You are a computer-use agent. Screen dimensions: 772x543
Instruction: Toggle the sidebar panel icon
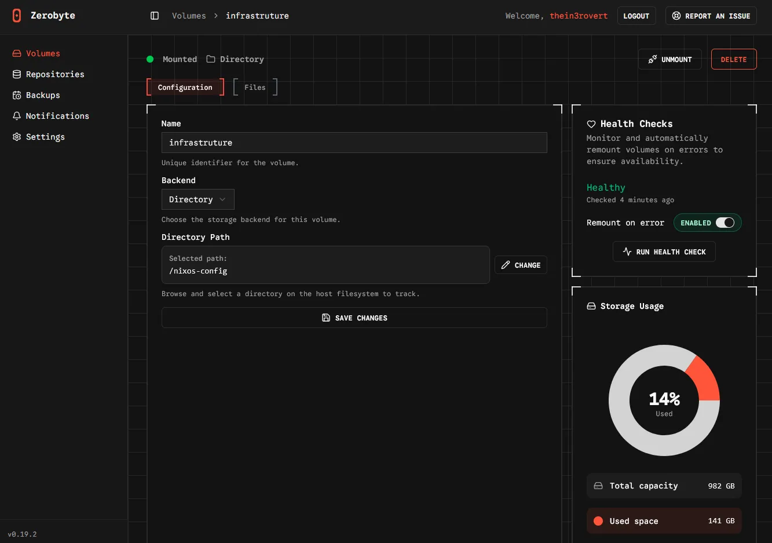click(155, 16)
